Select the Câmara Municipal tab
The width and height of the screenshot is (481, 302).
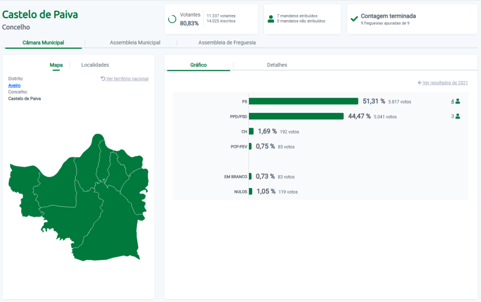(43, 43)
